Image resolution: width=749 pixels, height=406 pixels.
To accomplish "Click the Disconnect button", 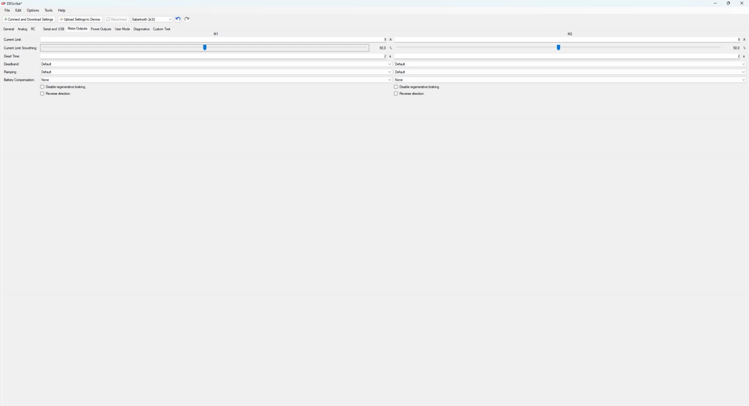I will point(117,19).
